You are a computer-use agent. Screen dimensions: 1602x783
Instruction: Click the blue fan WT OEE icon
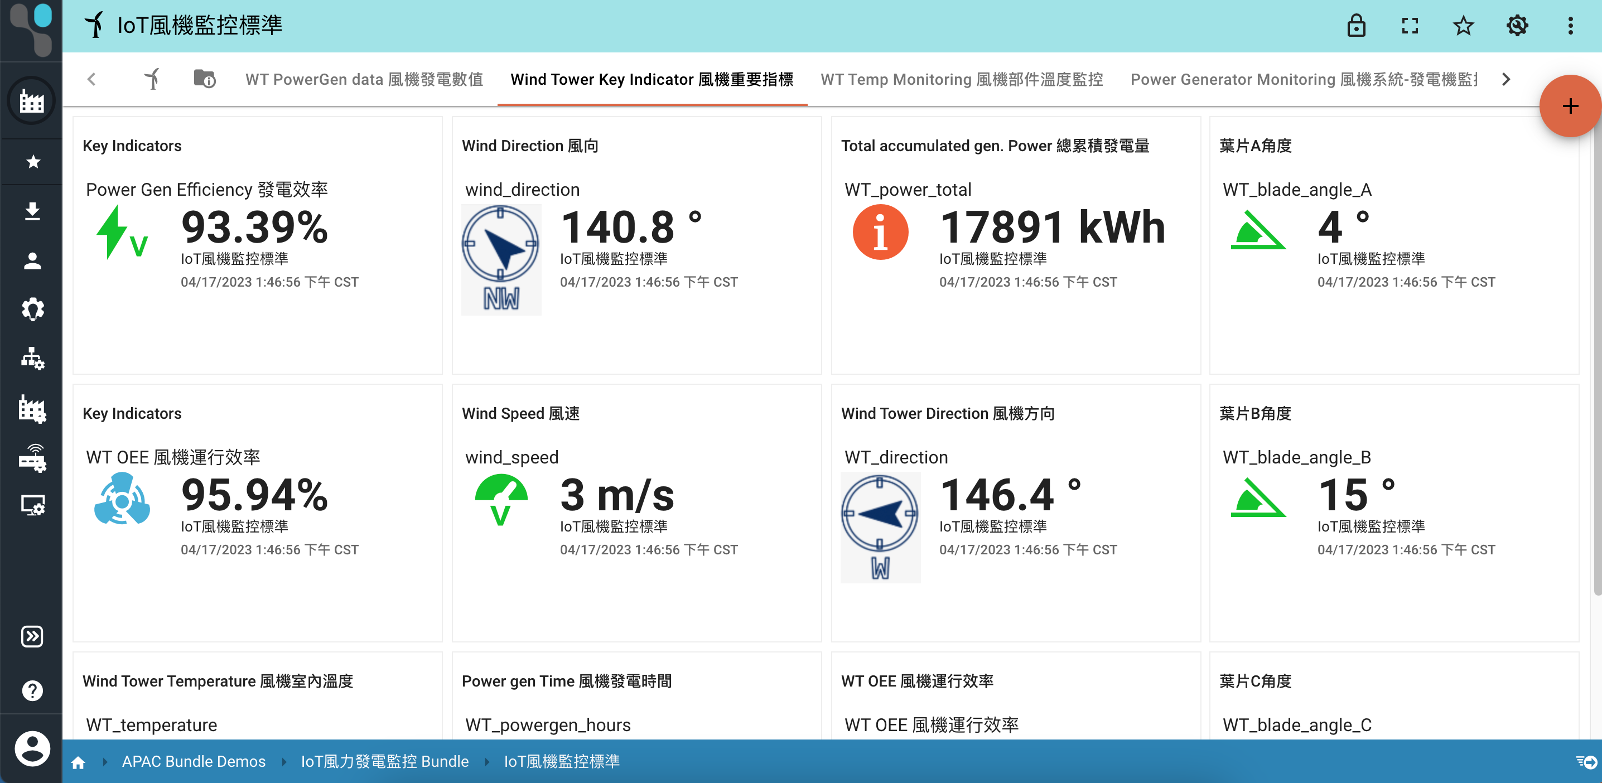[122, 499]
